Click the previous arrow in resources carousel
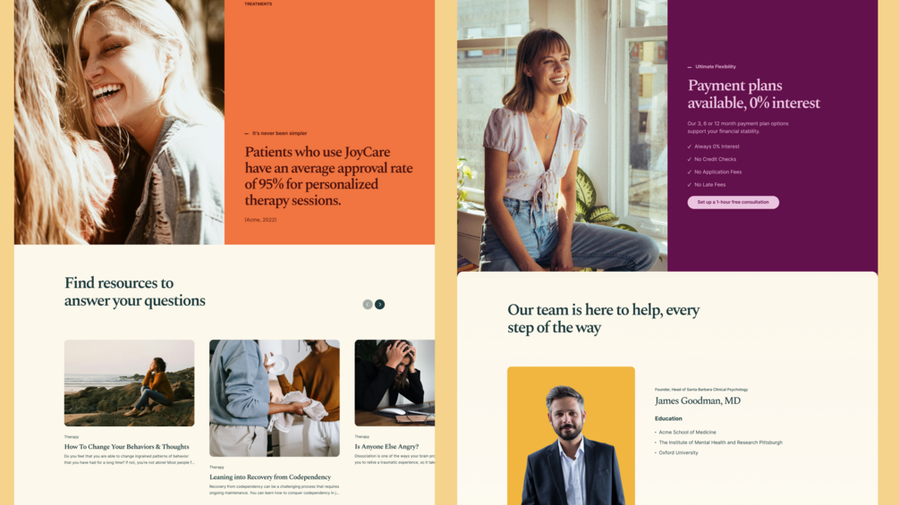The image size is (899, 505). click(x=368, y=304)
